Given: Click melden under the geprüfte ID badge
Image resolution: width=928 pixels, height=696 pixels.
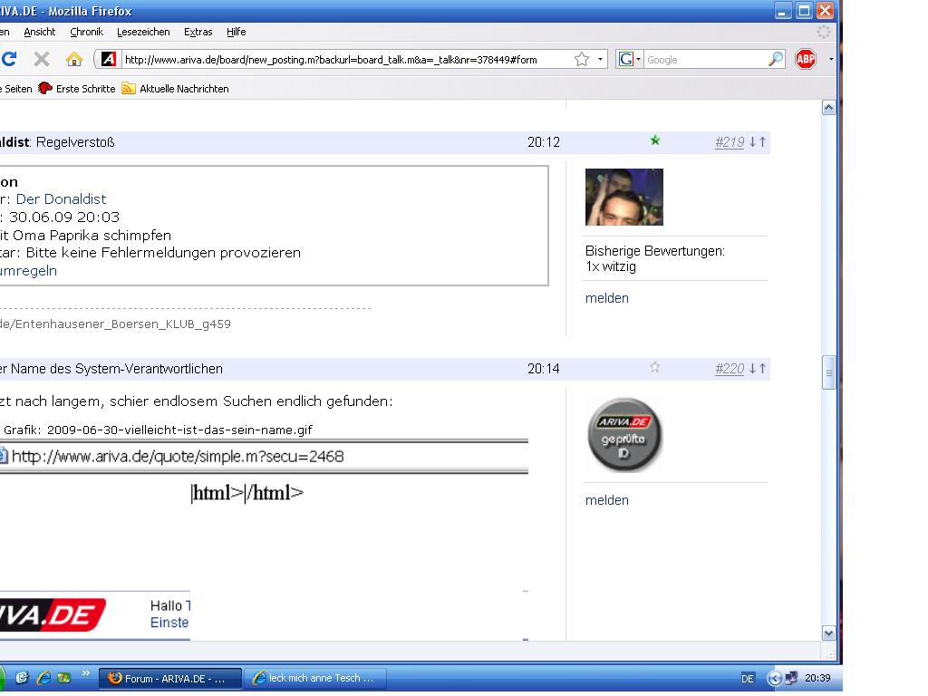Looking at the screenshot, I should point(606,500).
